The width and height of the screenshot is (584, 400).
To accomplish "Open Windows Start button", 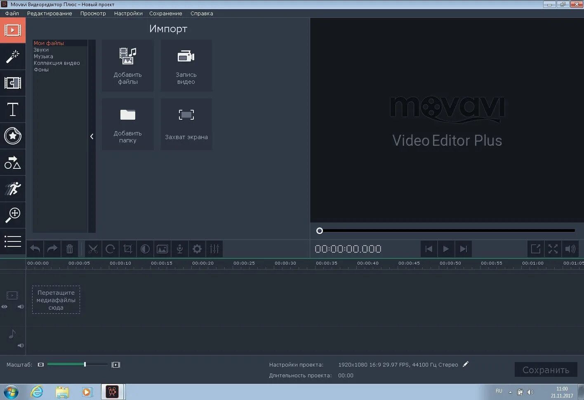I will 11,392.
